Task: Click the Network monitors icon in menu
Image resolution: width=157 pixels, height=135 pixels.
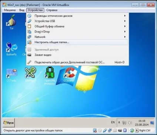Action: click(29, 37)
